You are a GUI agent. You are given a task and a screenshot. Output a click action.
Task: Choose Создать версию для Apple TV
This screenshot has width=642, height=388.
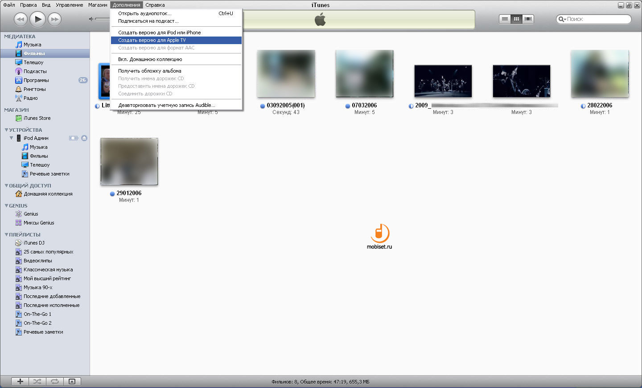point(176,40)
